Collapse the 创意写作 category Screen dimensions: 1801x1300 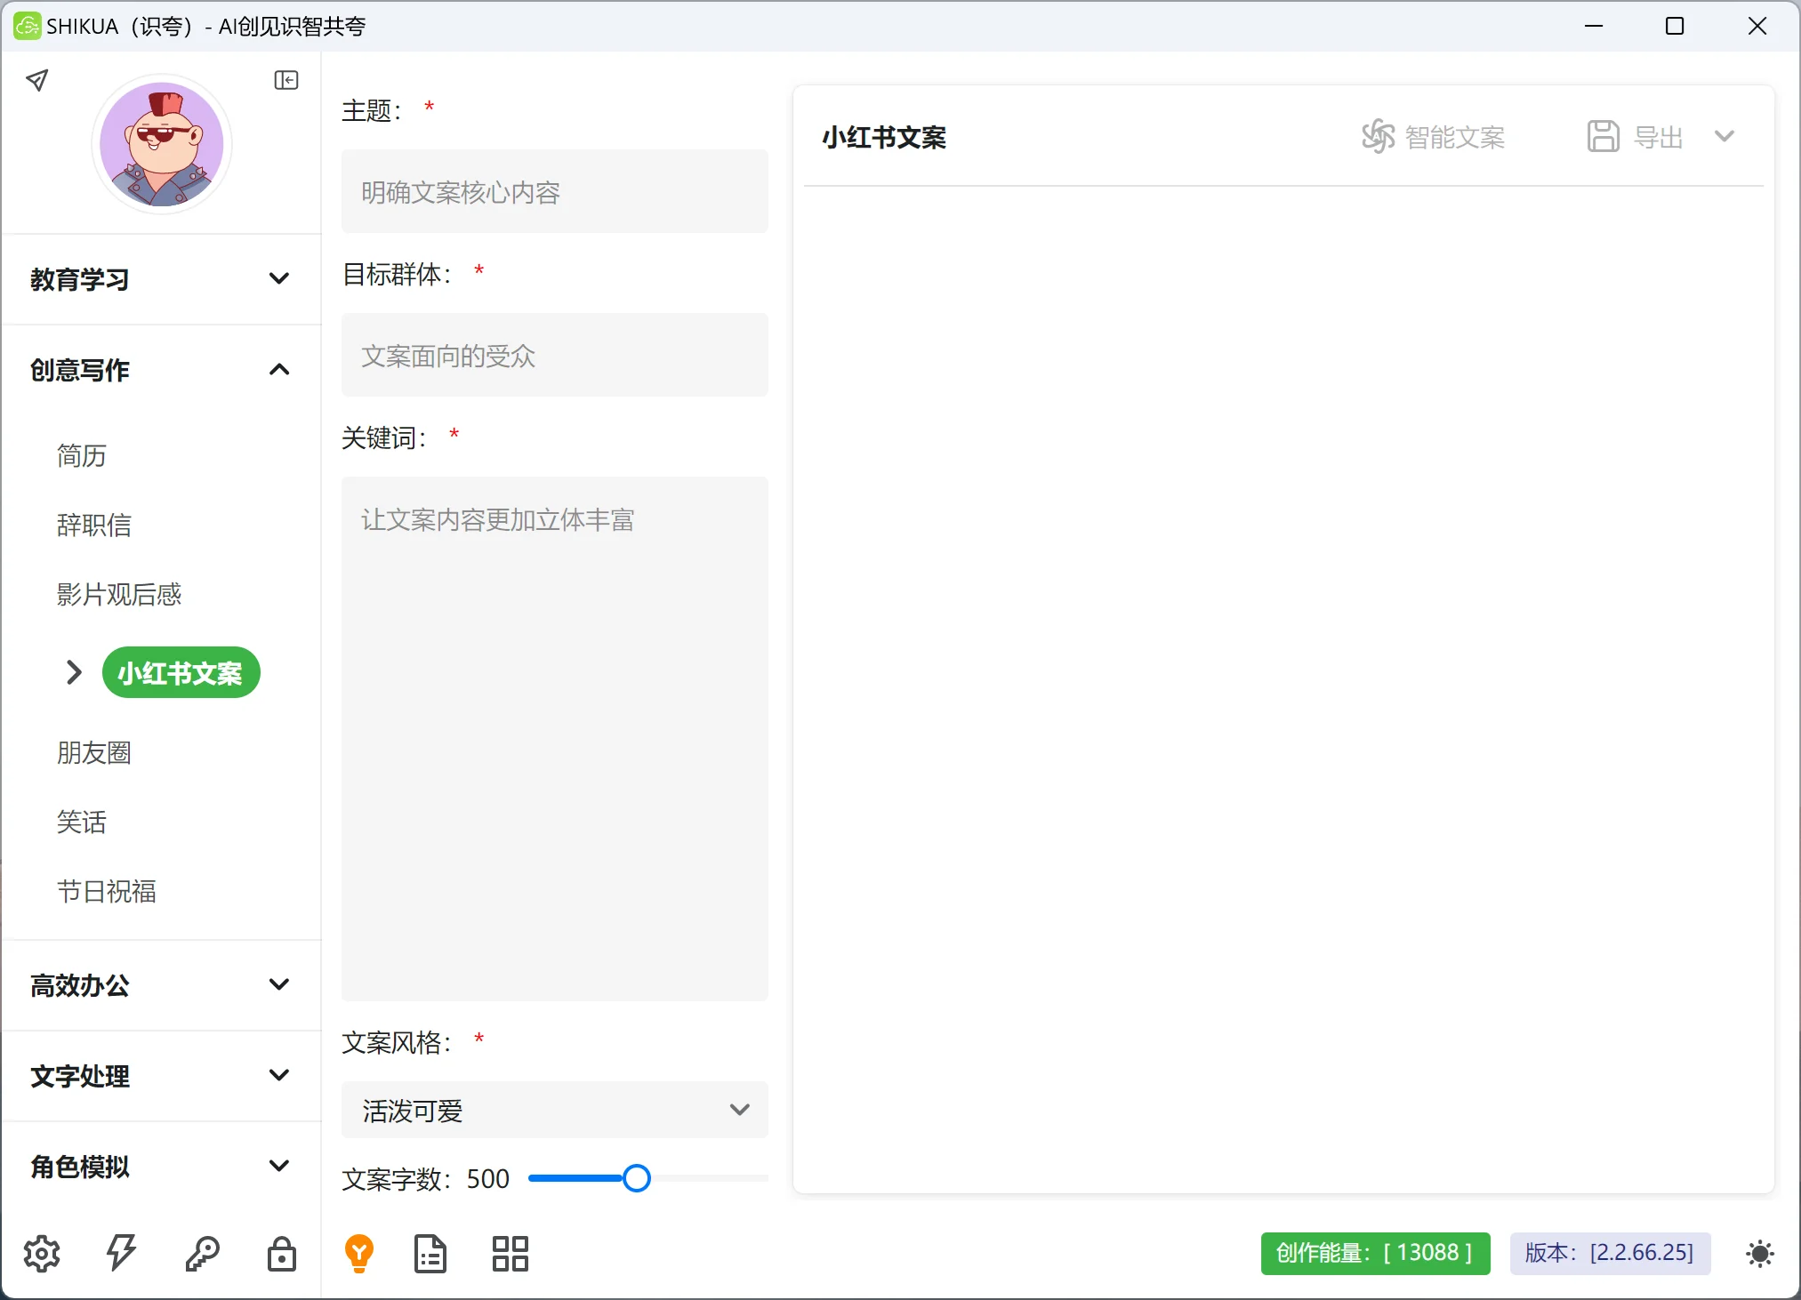[161, 370]
